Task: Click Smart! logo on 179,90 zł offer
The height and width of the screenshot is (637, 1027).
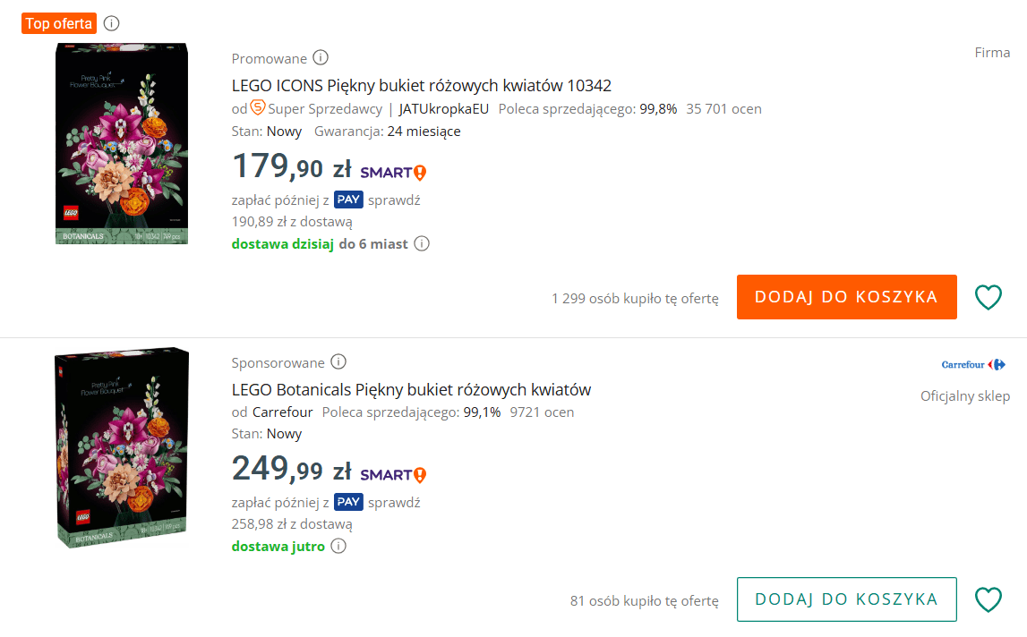Action: pos(393,172)
